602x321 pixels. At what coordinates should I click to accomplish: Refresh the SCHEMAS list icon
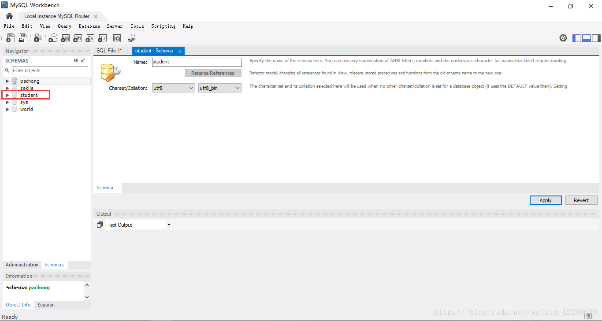[x=76, y=60]
